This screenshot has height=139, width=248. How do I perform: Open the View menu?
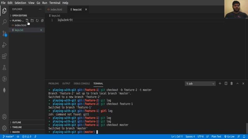point(31,3)
